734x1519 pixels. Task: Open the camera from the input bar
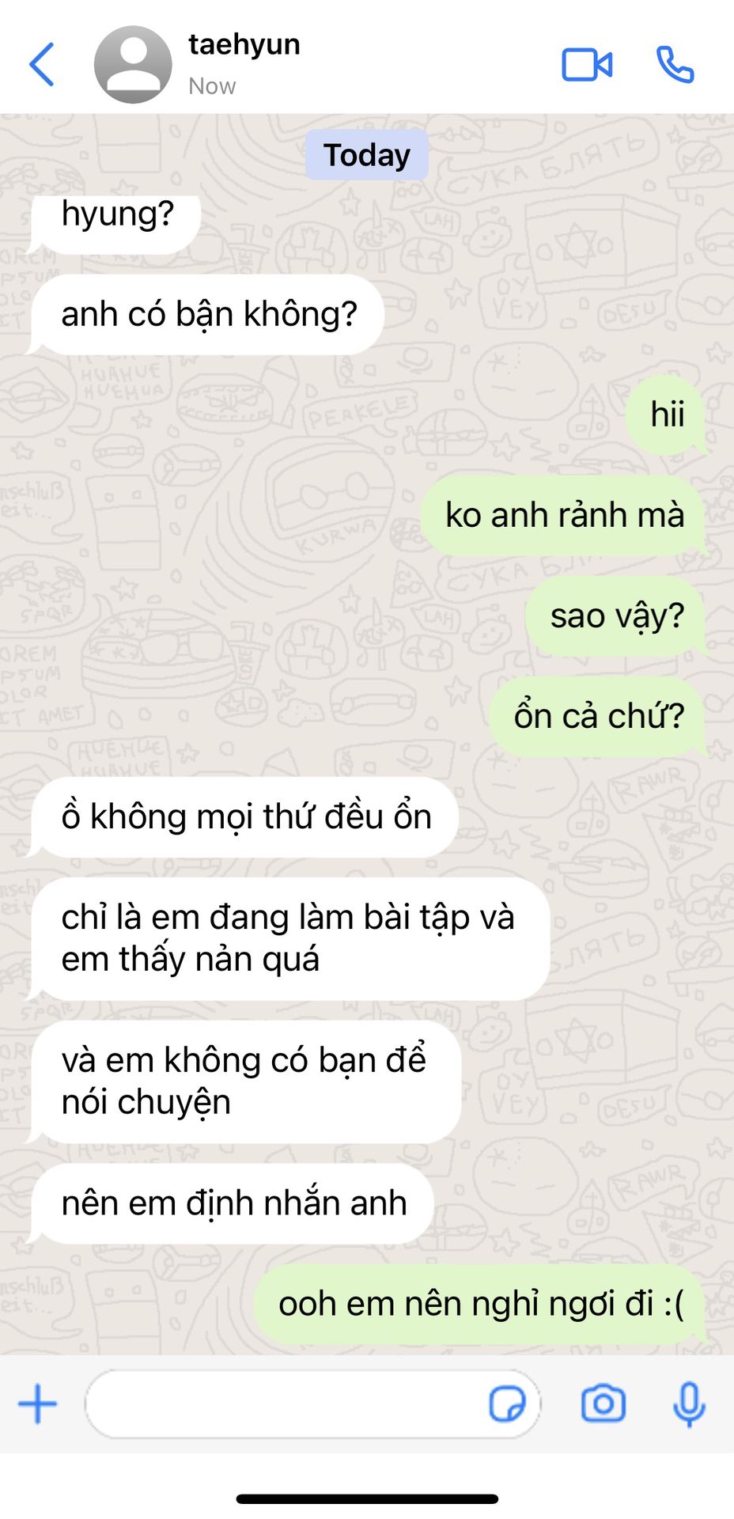(603, 1404)
